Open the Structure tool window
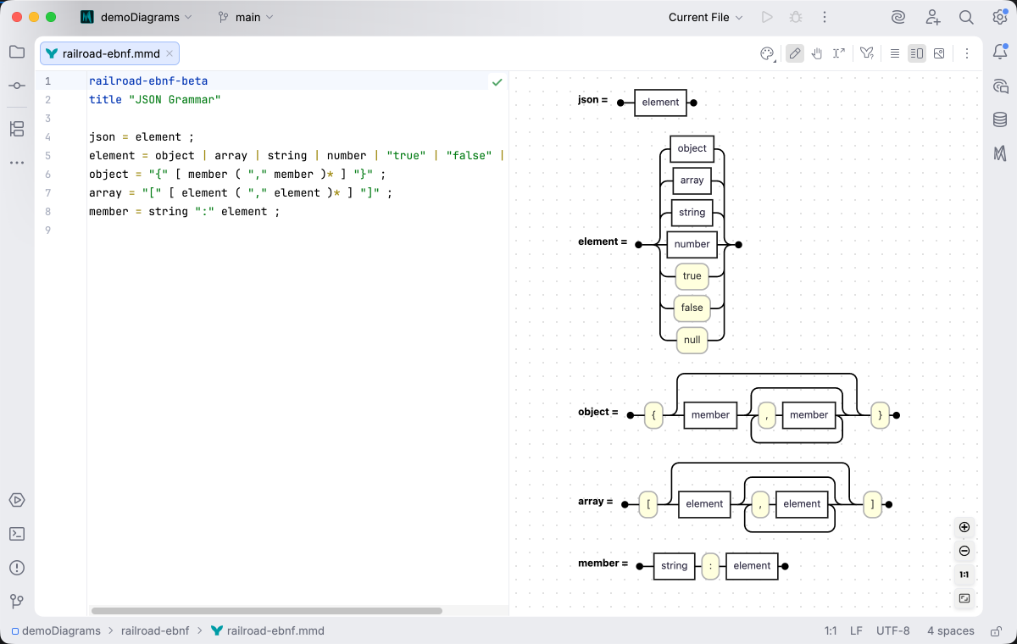Viewport: 1017px width, 644px height. [17, 129]
